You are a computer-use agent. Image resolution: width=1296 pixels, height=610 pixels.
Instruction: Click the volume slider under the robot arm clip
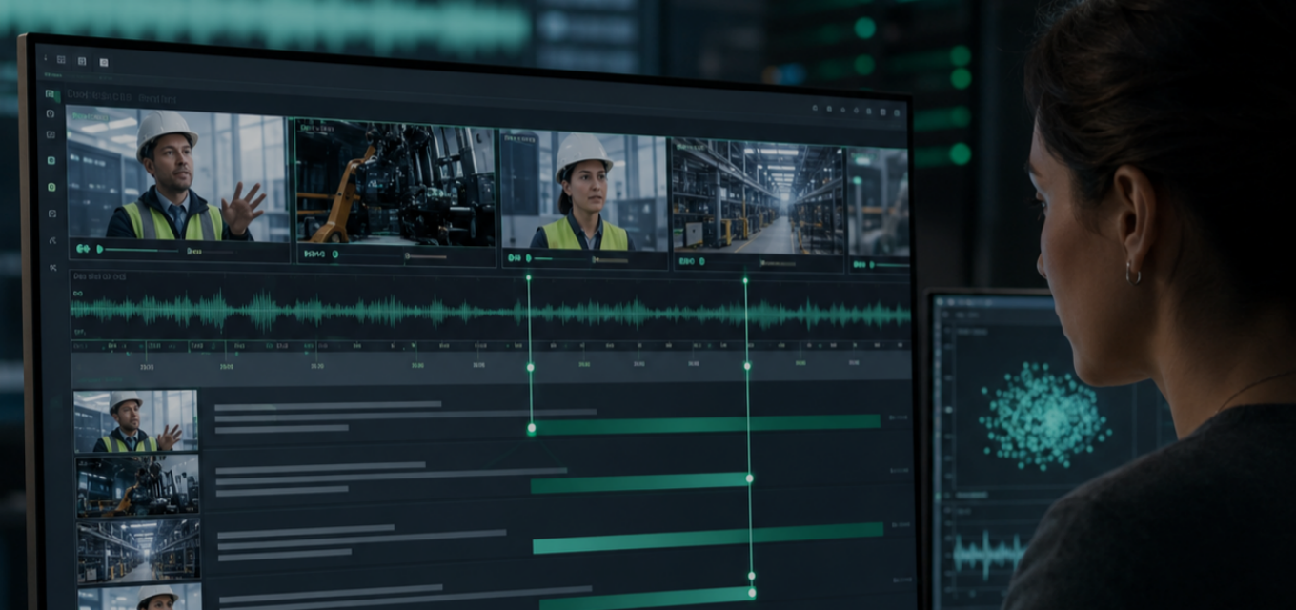click(426, 256)
